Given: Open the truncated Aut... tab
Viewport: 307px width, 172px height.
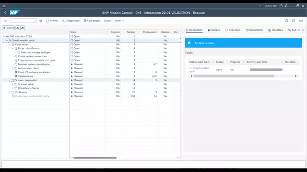Looking at the screenshot, I should point(293,30).
